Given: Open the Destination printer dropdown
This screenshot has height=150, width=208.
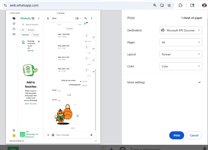Looking at the screenshot, I should click(x=181, y=30).
